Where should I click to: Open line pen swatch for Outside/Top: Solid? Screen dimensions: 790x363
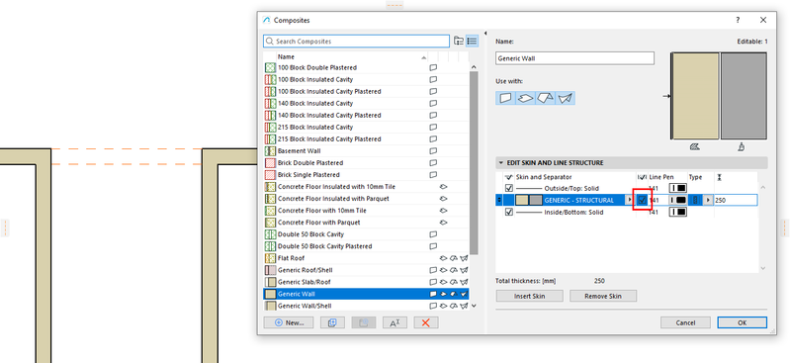[x=677, y=188]
